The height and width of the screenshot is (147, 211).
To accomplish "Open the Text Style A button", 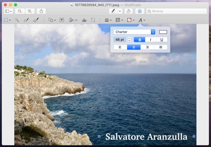I will coord(140,20).
